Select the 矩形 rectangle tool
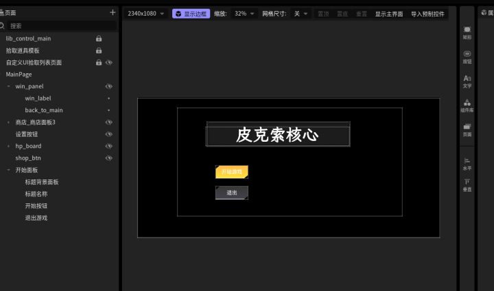 pos(467,32)
